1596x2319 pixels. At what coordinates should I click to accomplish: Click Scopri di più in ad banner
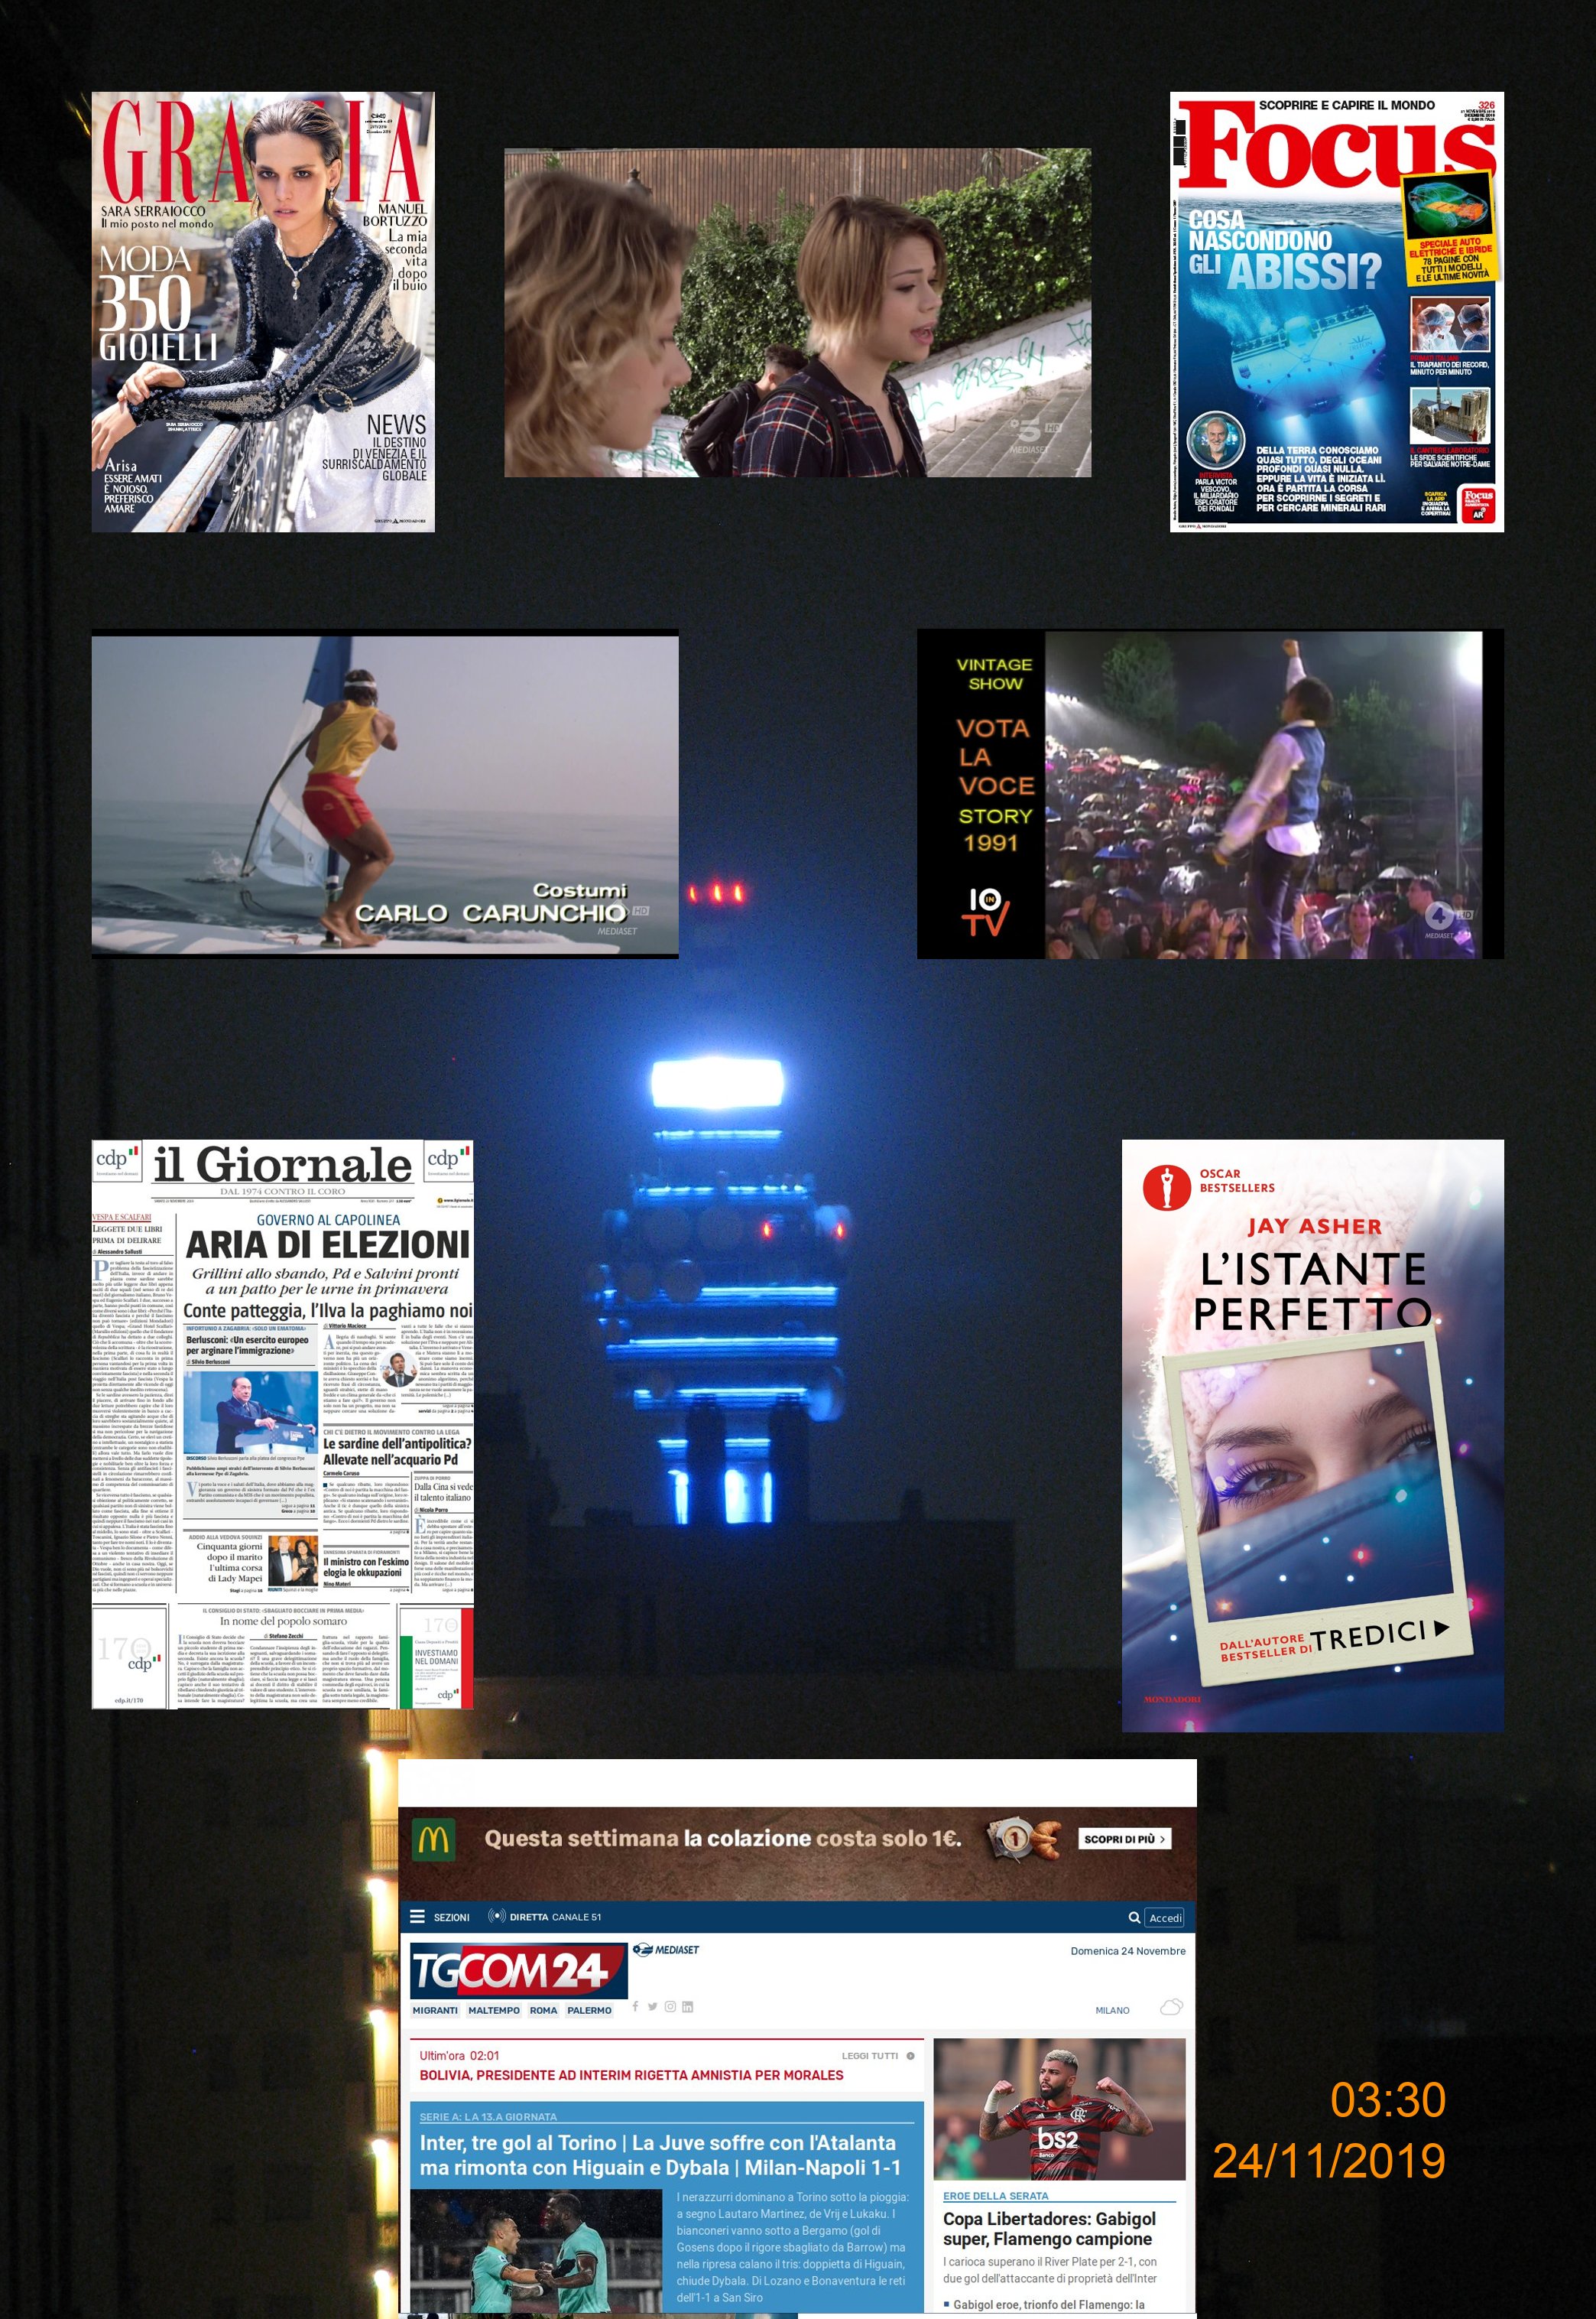pyautogui.click(x=1124, y=1839)
